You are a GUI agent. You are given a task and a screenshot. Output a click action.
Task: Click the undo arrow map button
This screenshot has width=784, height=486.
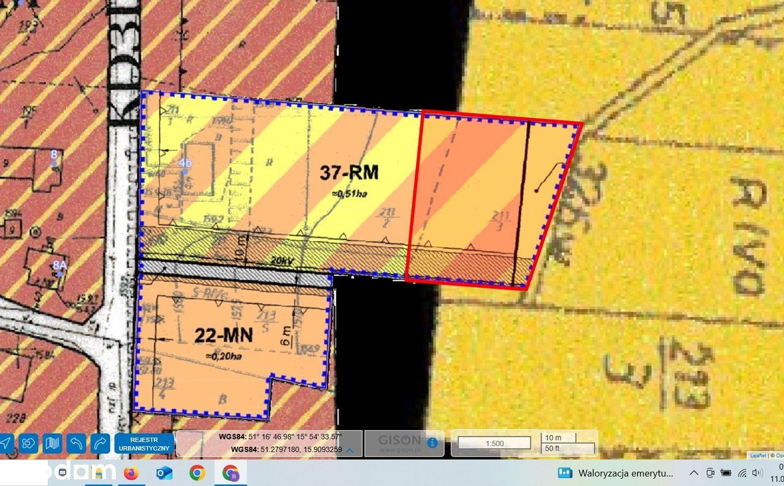pos(76,443)
